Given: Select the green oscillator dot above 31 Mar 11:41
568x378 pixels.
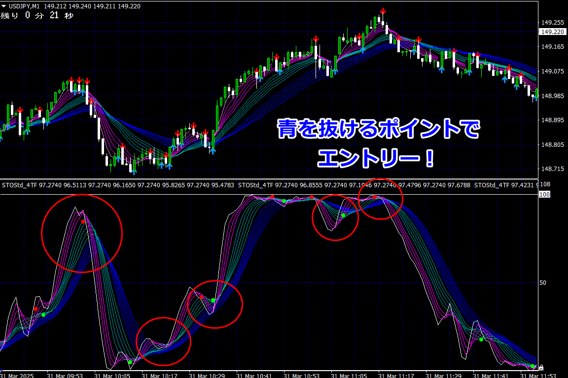Looking at the screenshot, I should coord(481,340).
